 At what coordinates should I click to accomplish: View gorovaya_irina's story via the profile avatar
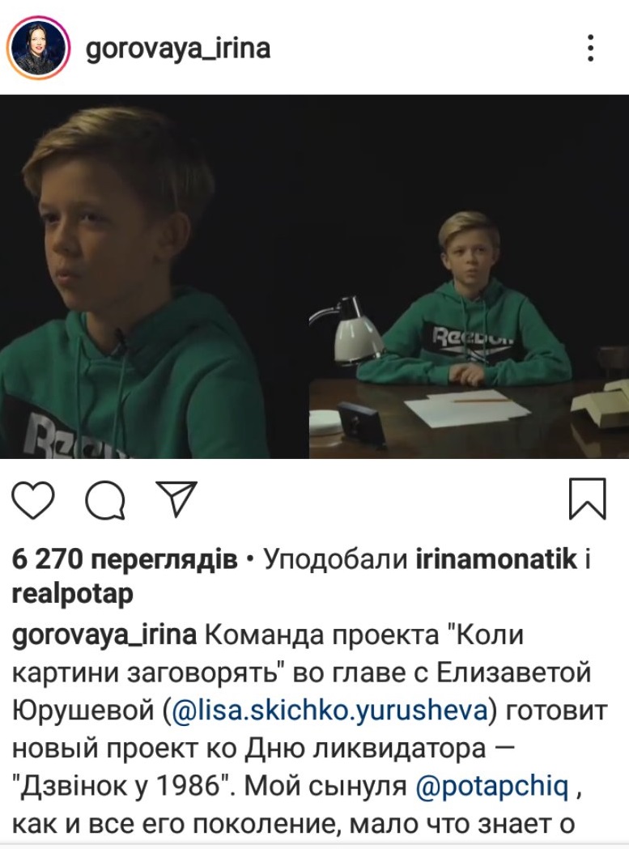pyautogui.click(x=38, y=49)
